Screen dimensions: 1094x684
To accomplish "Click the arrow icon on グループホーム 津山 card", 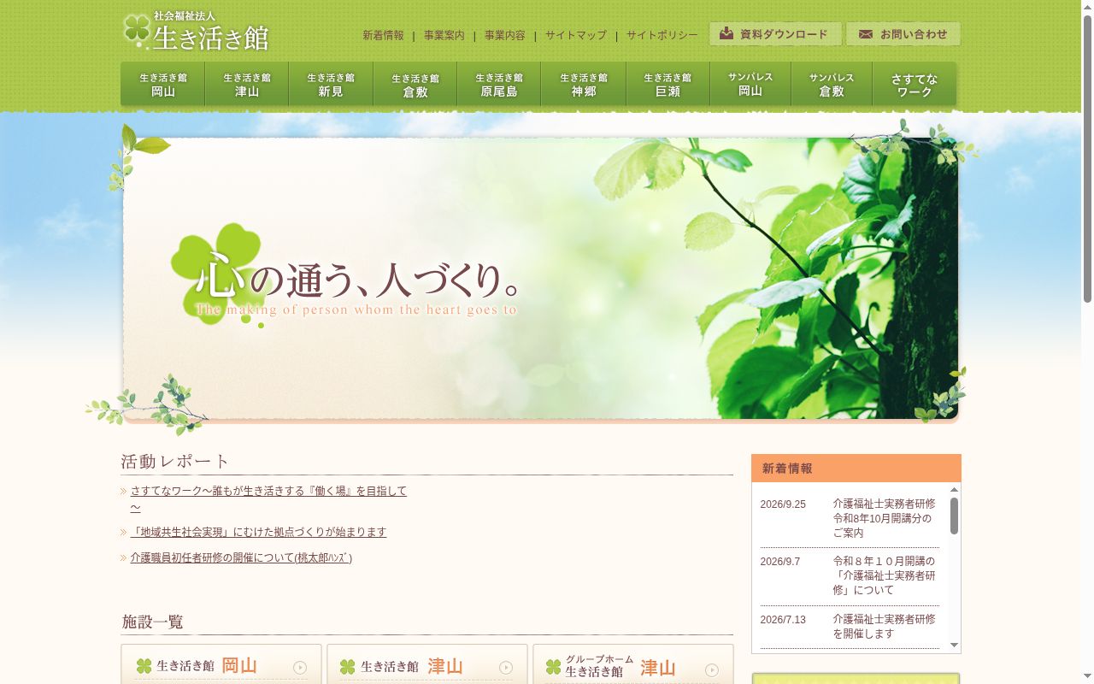I will click(x=712, y=669).
